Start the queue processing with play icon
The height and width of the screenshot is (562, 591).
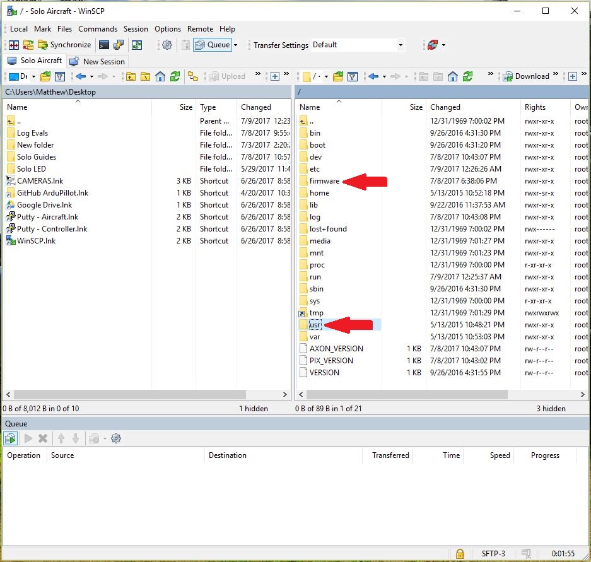[28, 438]
